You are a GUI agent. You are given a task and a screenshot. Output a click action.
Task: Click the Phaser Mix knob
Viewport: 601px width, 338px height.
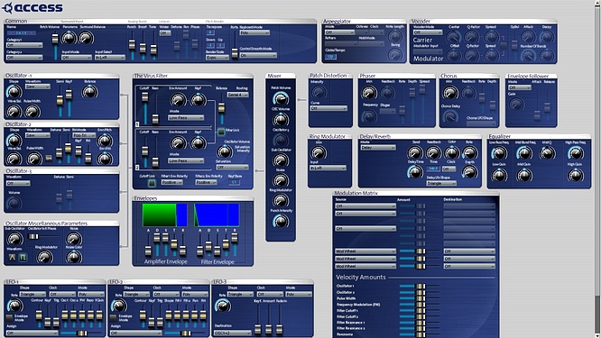[x=369, y=93]
